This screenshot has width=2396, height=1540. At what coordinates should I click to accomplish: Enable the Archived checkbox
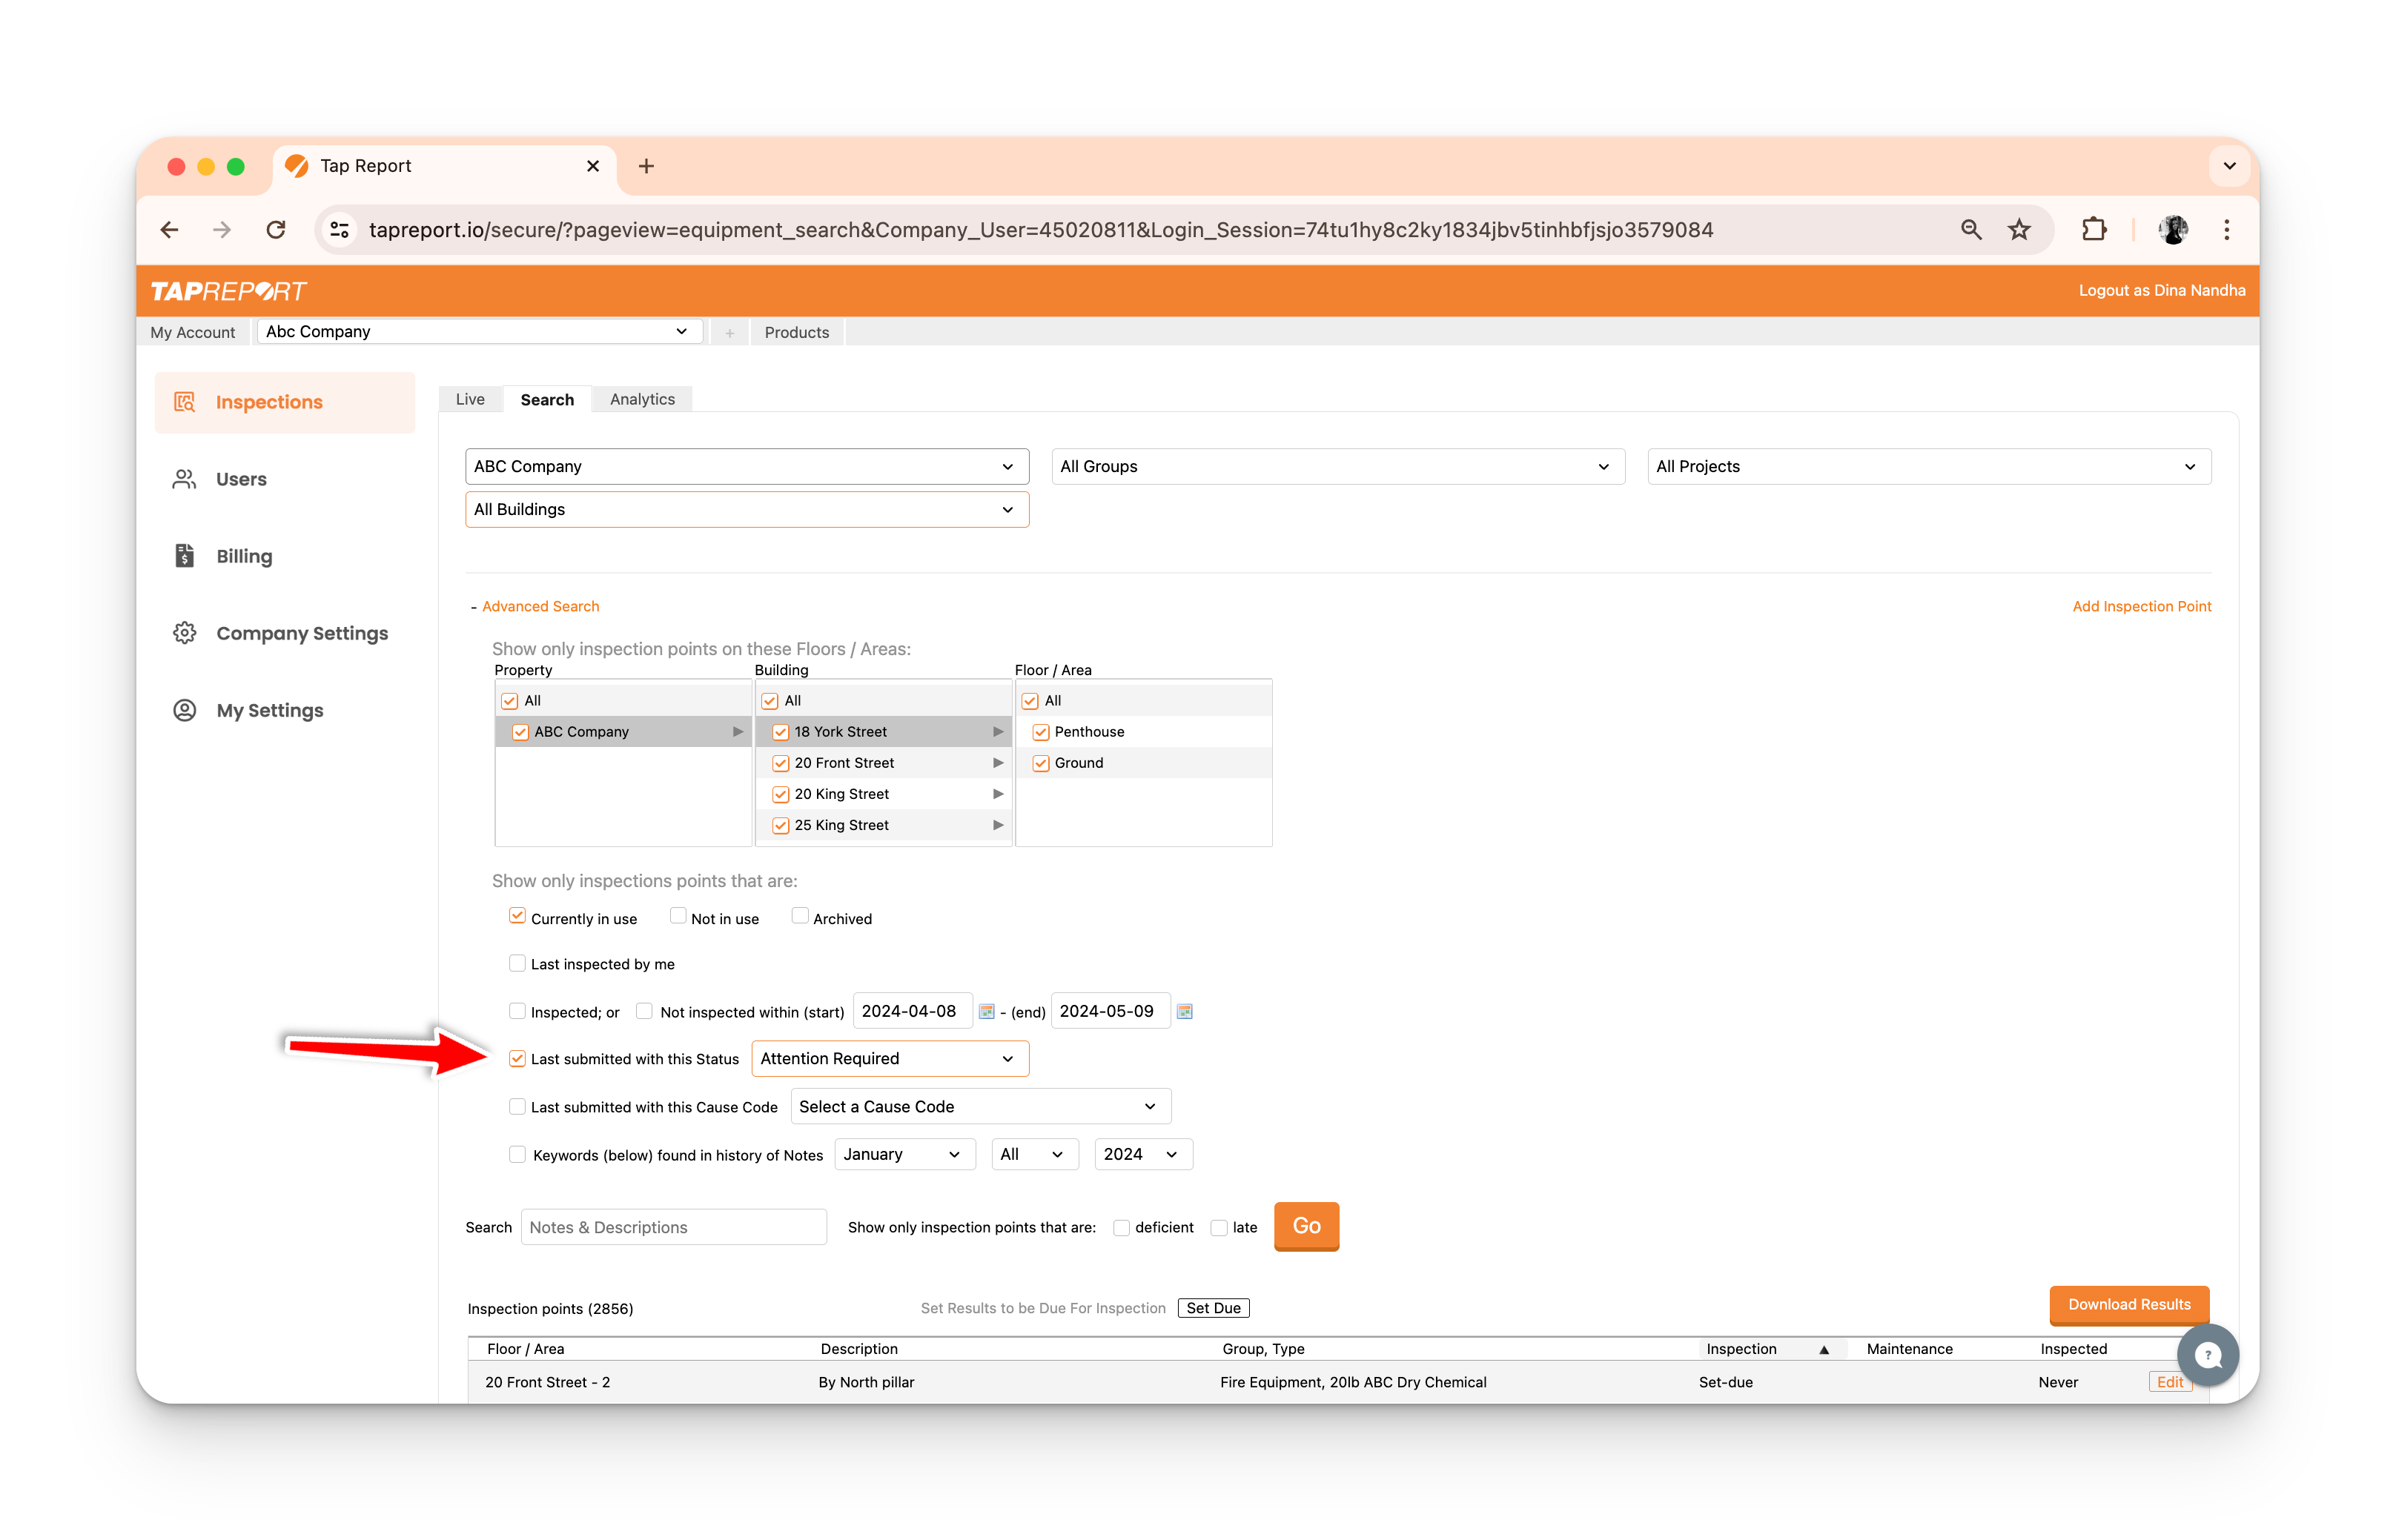[x=800, y=917]
